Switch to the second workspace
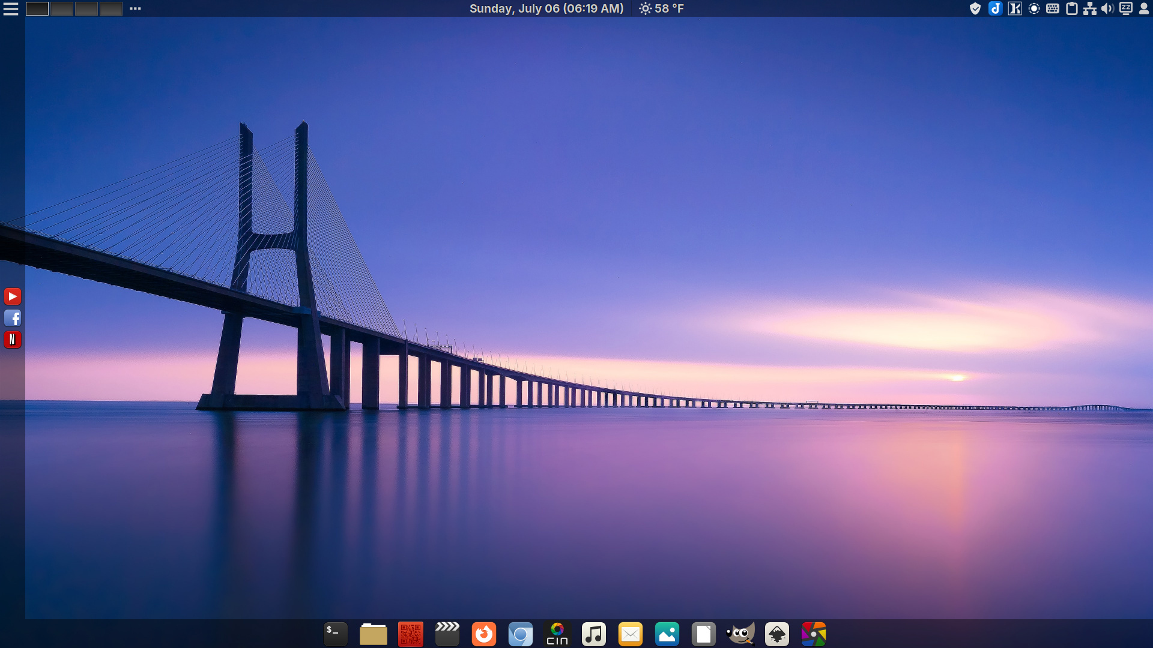 point(62,8)
